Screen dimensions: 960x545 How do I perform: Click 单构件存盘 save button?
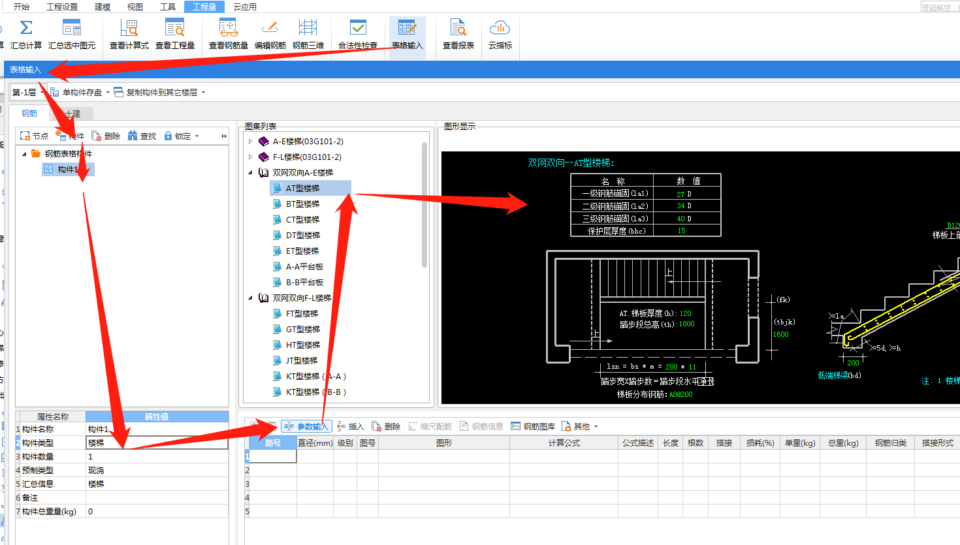(77, 92)
